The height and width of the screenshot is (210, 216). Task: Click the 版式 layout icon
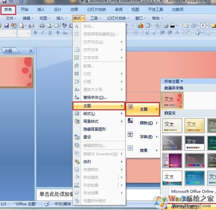pos(77,113)
